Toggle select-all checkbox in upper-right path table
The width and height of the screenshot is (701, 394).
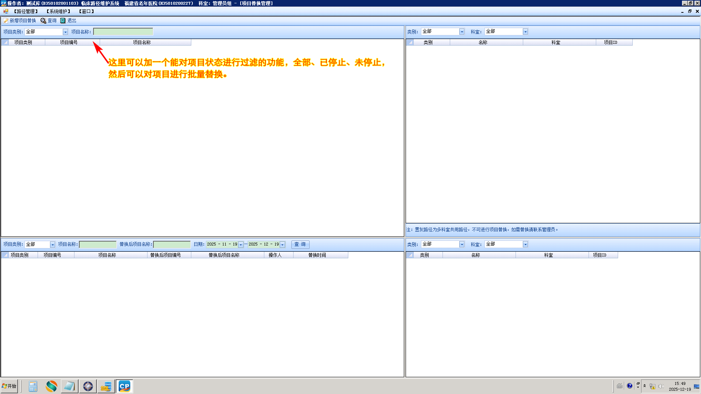pos(410,42)
